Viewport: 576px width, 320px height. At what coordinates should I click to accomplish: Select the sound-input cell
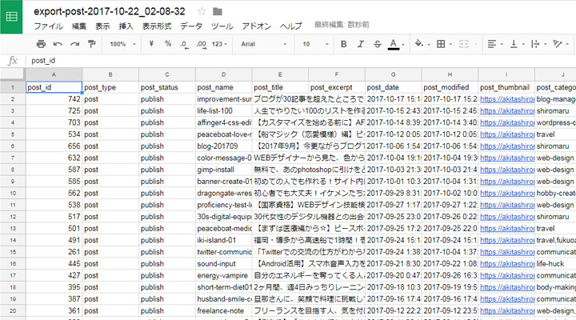pos(224,264)
